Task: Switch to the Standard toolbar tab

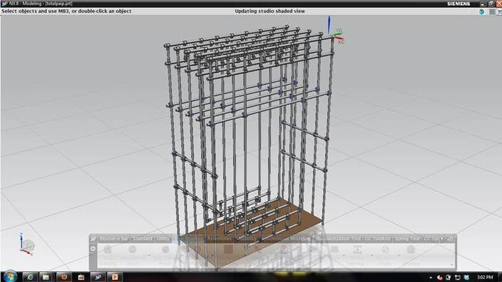Action: coord(143,238)
